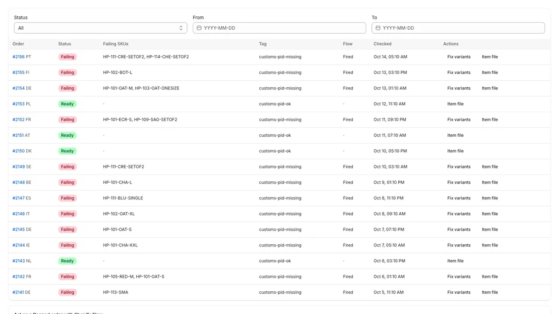This screenshot has width=559, height=314.
Task: Click Item file for order #2152
Action: pos(490,120)
